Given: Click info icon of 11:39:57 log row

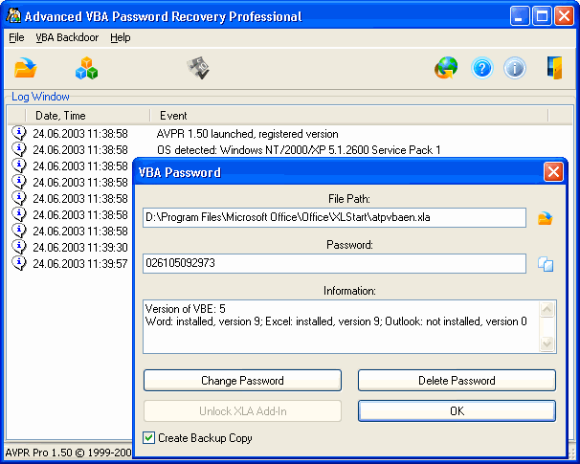Looking at the screenshot, I should click(x=19, y=263).
